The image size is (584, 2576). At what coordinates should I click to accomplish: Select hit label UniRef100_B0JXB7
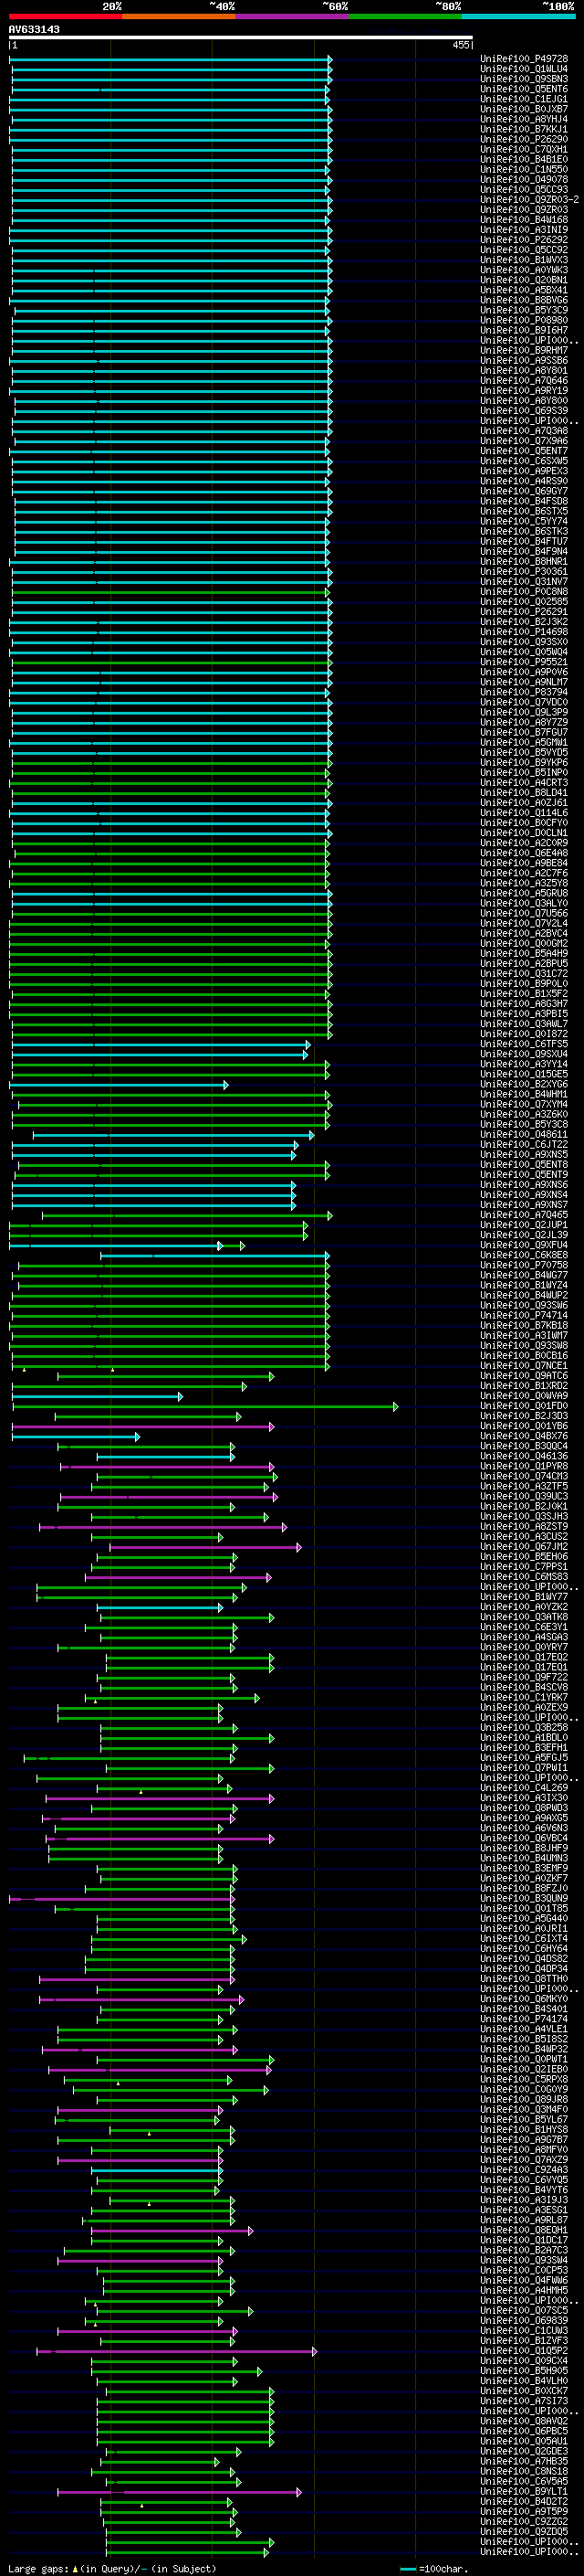[524, 109]
